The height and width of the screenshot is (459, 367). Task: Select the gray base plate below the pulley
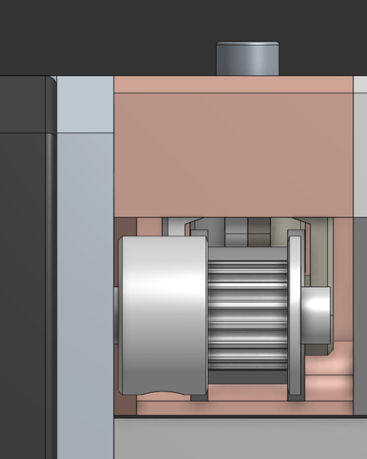coord(240,438)
